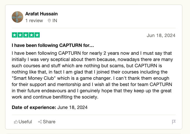Mark the review as Useful
The width and height of the screenshot is (190, 134).
(25, 122)
